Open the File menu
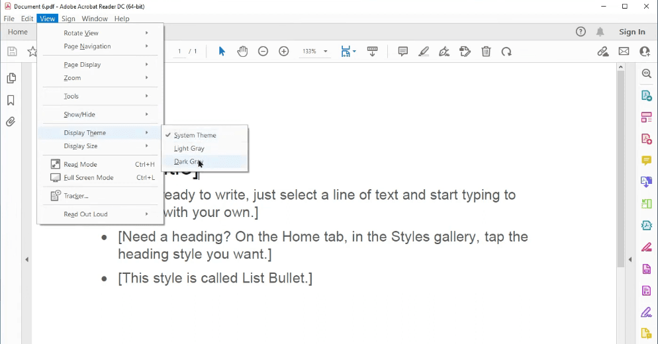 click(x=9, y=19)
